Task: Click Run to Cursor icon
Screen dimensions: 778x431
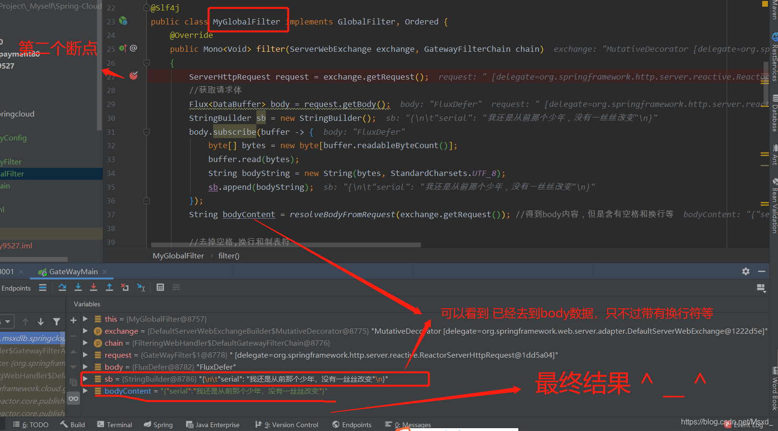Action: 141,287
